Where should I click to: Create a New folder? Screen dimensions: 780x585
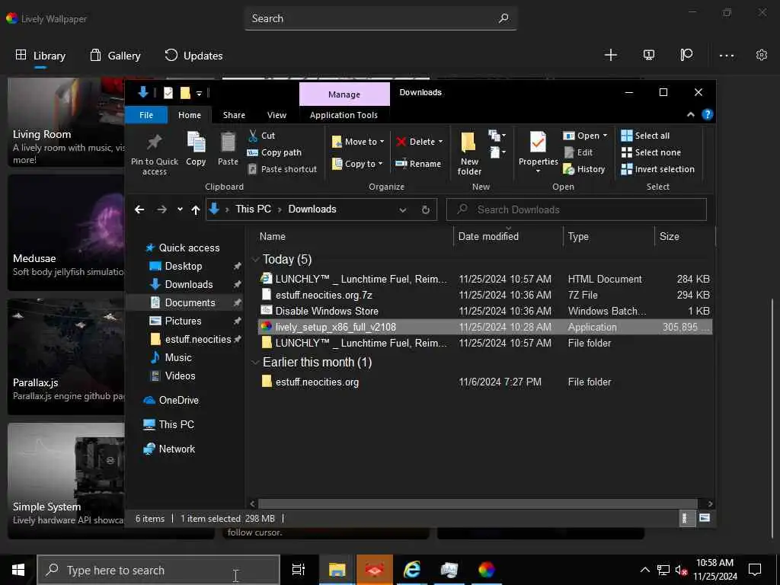pyautogui.click(x=469, y=152)
